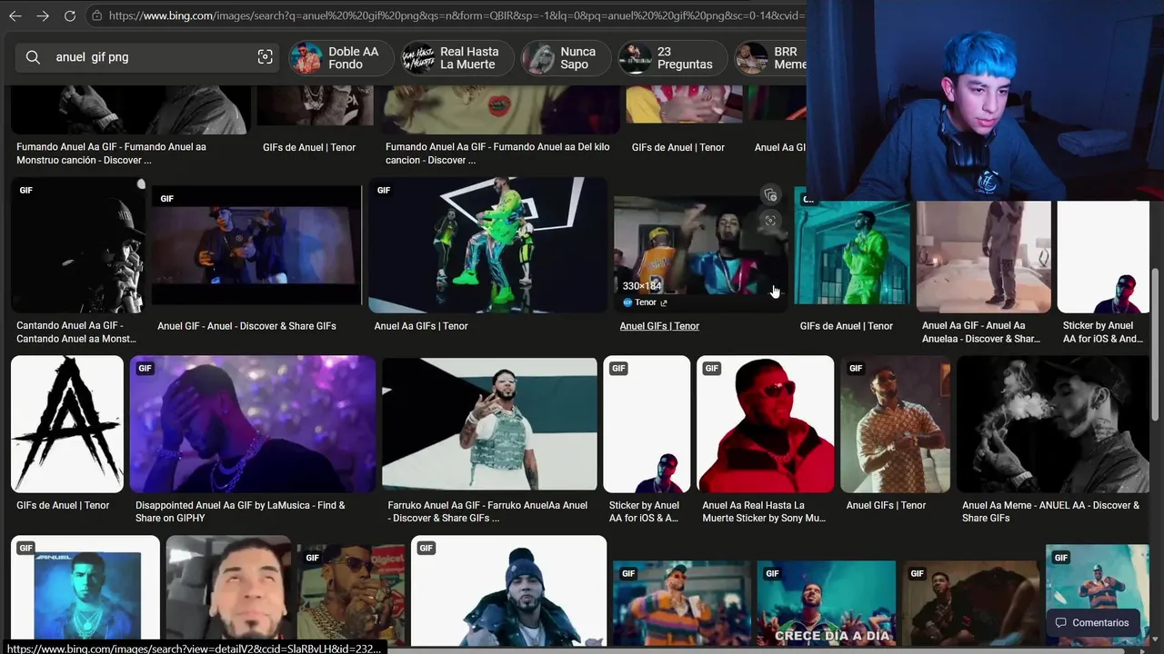Select the Real Hasta La Muerte chip
Screen dimensions: 1164x654
pos(457,58)
